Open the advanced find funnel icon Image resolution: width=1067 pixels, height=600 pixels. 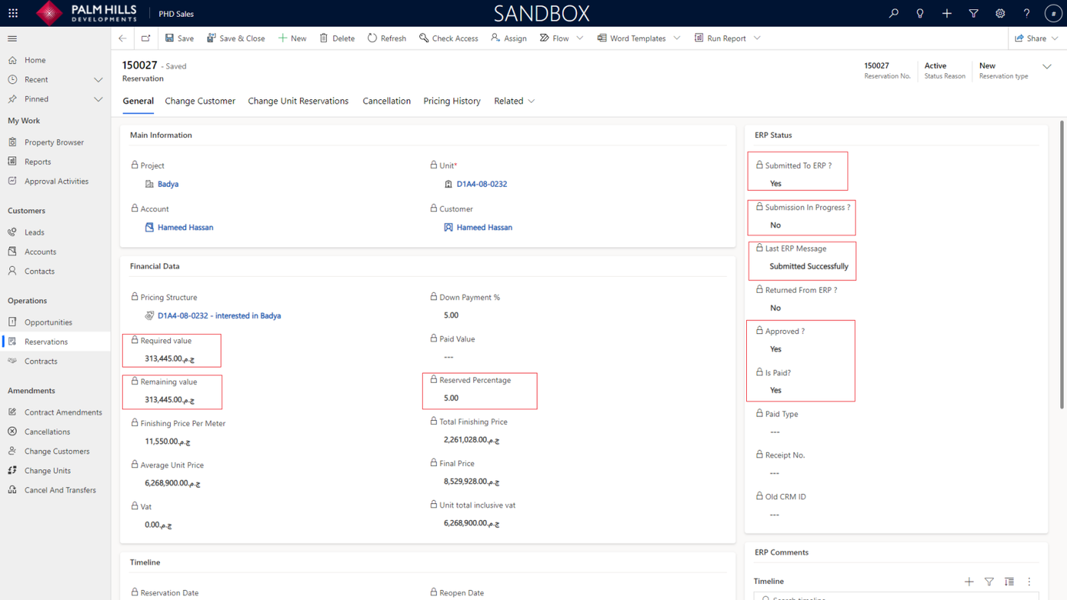[973, 13]
